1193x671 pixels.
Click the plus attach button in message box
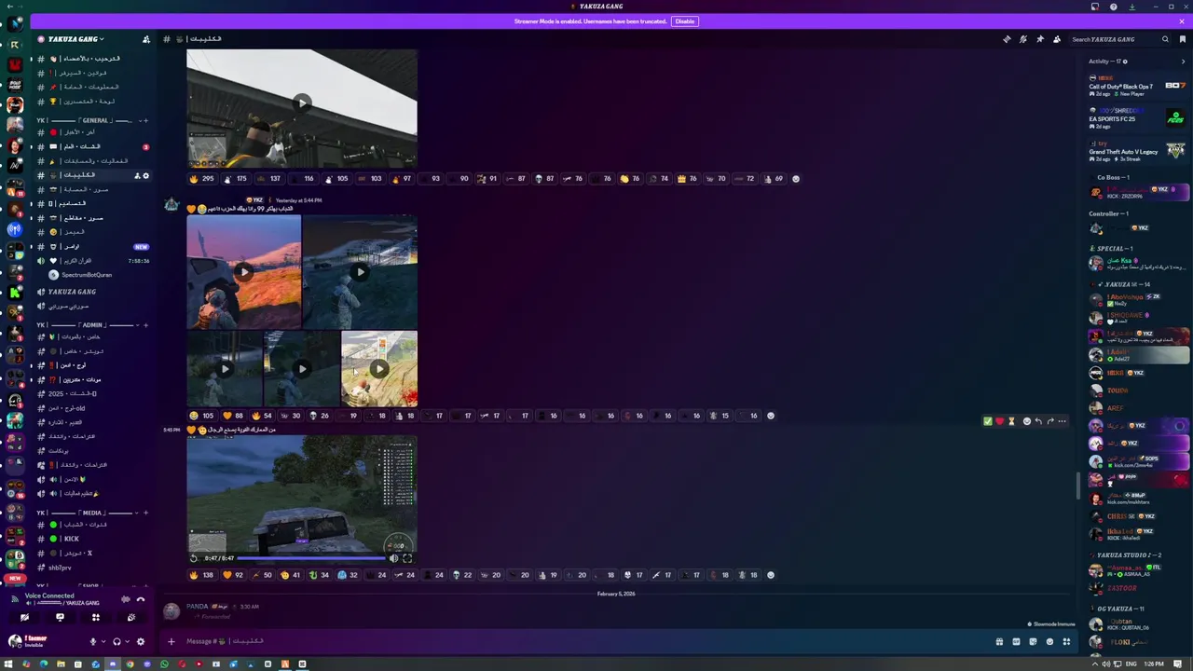(171, 641)
